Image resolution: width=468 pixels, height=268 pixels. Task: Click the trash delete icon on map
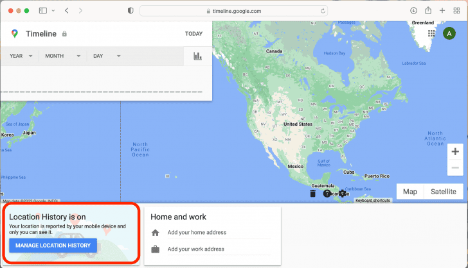point(312,193)
